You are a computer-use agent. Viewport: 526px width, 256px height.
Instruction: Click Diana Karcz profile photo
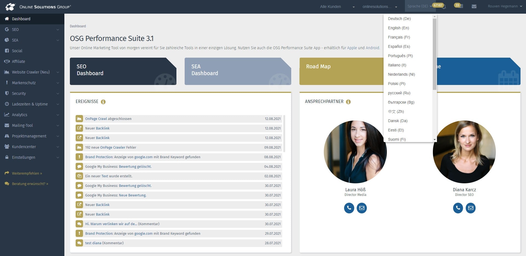coord(464,152)
